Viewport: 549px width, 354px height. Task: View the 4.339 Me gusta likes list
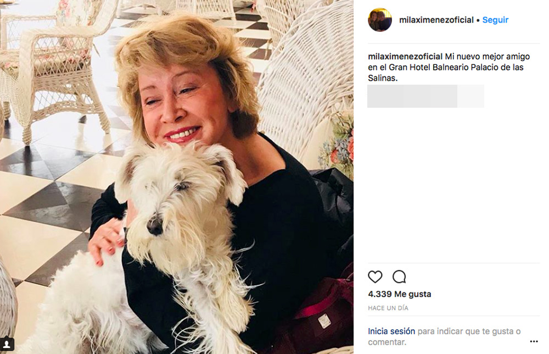point(399,294)
